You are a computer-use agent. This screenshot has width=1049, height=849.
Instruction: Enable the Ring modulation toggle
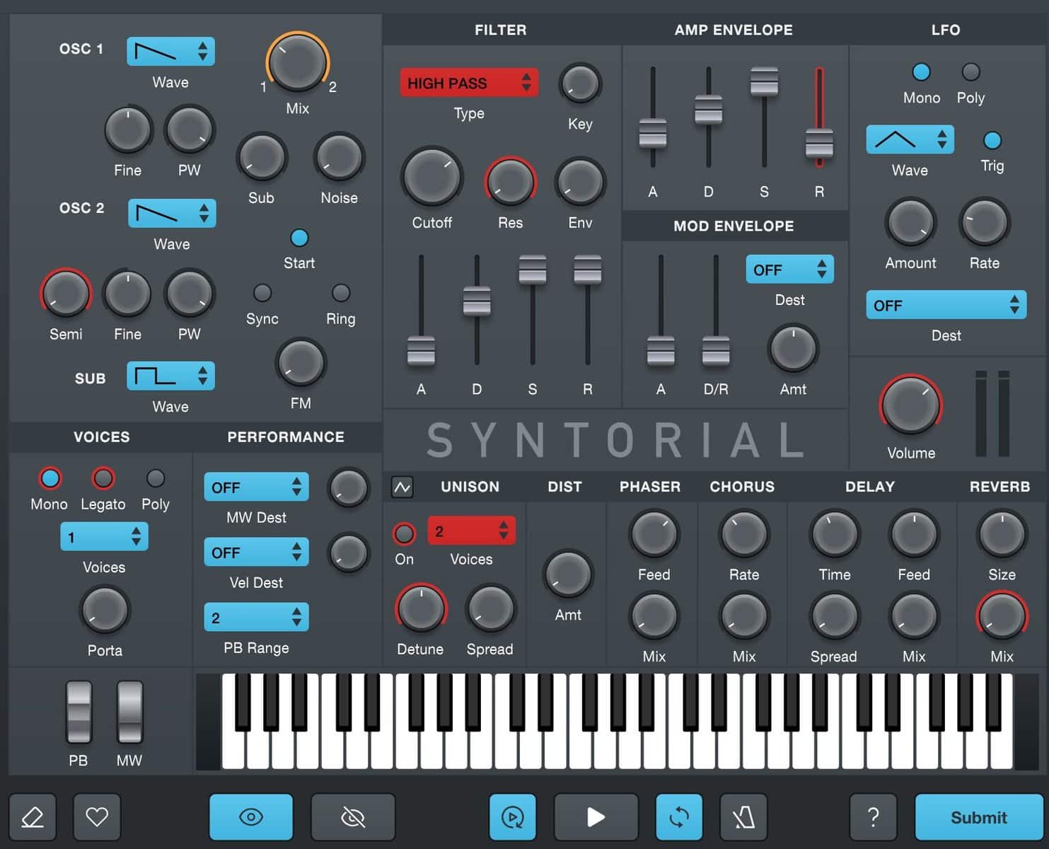341,292
